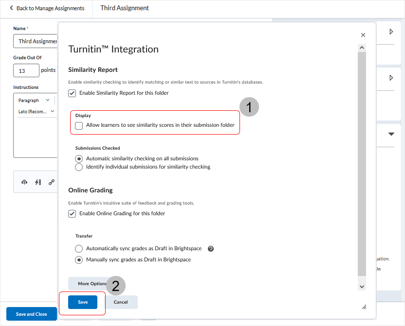
Task: Click the back chevron near Manage Assignments
Action: [11, 8]
